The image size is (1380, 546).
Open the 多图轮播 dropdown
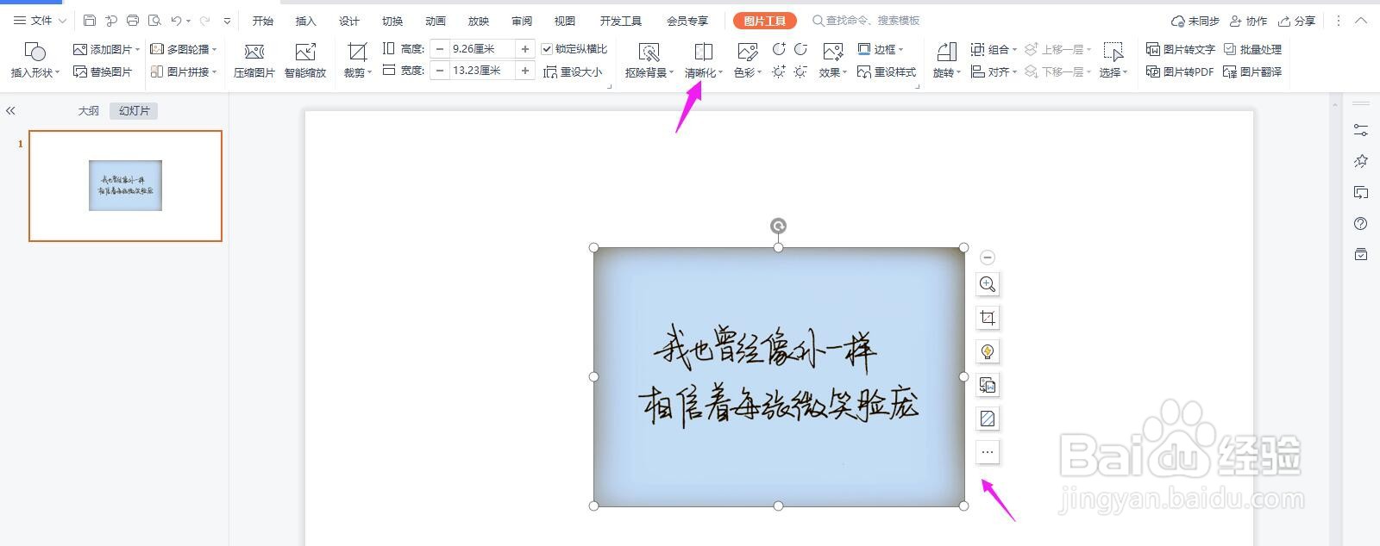point(183,49)
